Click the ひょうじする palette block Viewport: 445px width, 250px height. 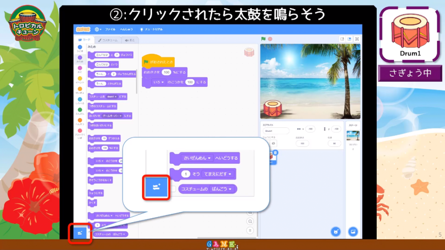[96, 193]
